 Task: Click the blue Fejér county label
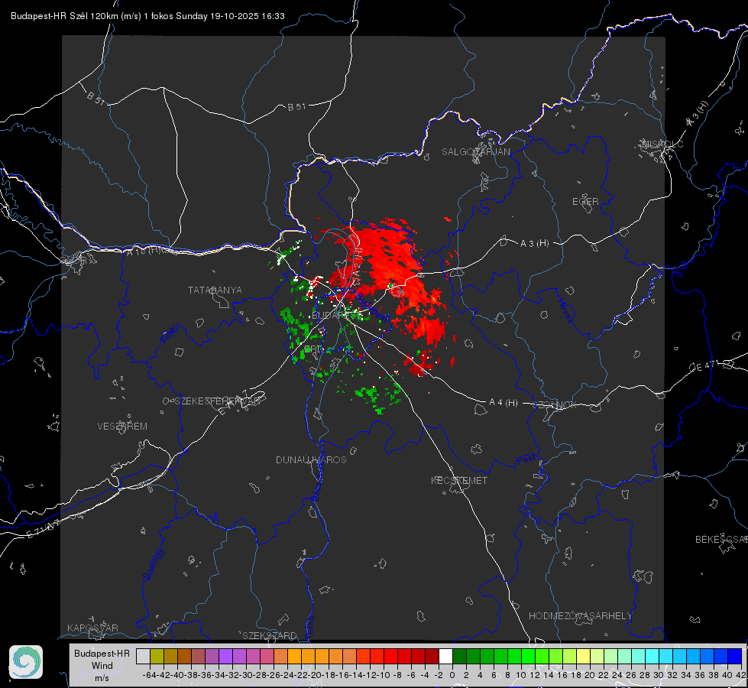click(x=171, y=333)
